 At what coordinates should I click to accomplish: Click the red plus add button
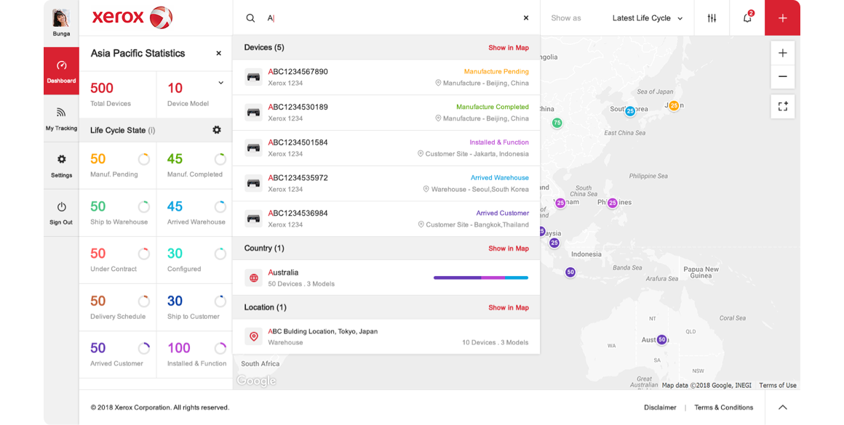[x=783, y=17]
